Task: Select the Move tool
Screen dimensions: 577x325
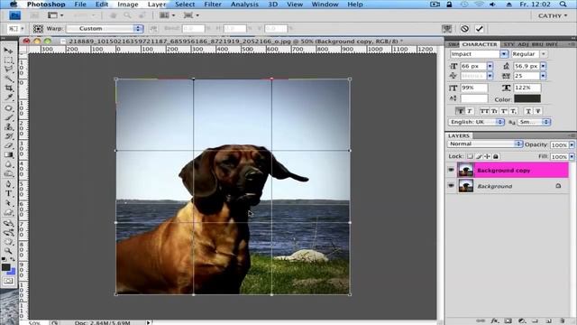Action: click(x=8, y=51)
